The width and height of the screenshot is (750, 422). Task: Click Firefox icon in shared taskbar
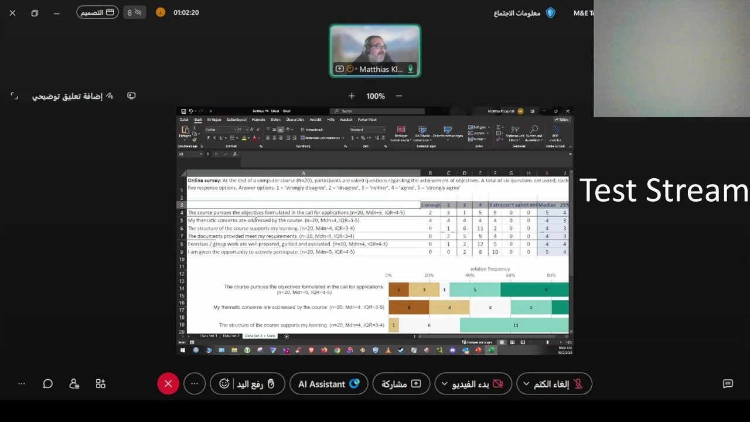[324, 350]
